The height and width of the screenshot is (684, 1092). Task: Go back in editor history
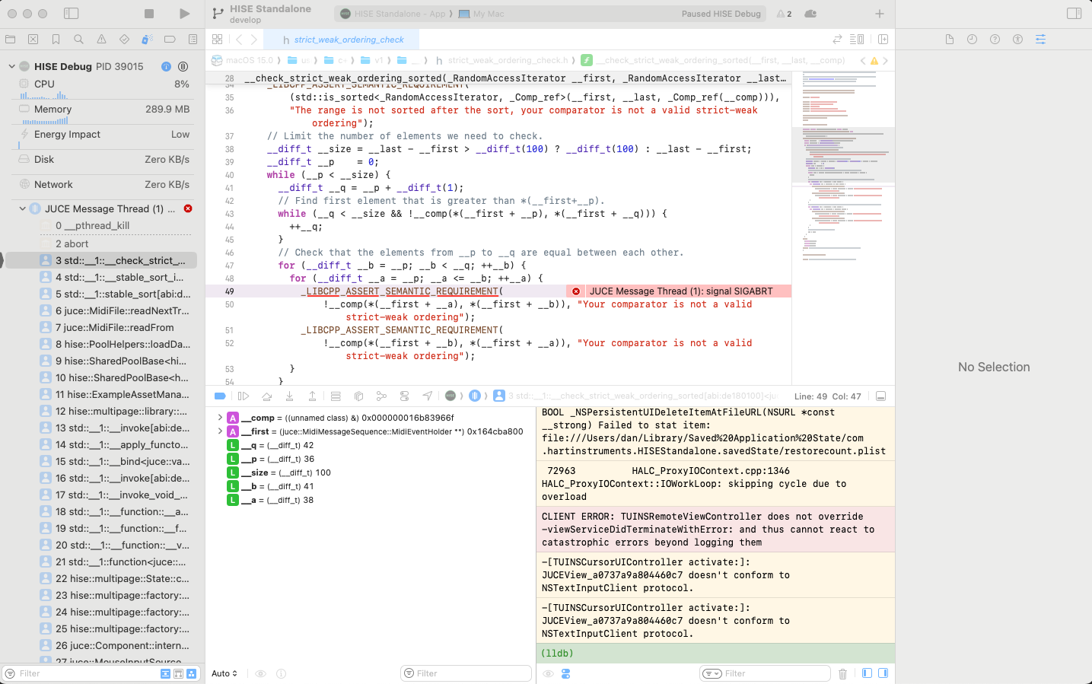[x=239, y=40]
